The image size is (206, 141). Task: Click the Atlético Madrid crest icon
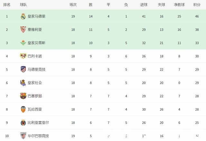tap(23, 69)
